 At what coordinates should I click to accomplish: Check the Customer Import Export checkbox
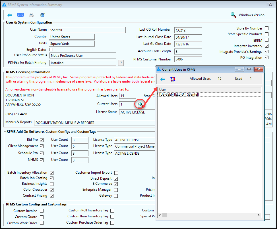116,173
